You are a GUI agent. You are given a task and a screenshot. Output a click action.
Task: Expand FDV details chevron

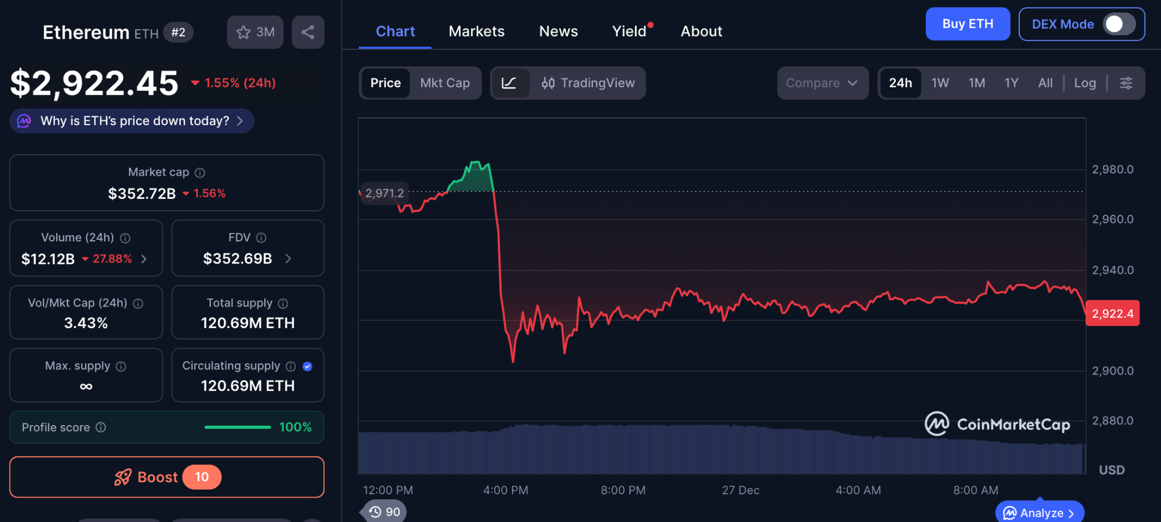pos(288,259)
